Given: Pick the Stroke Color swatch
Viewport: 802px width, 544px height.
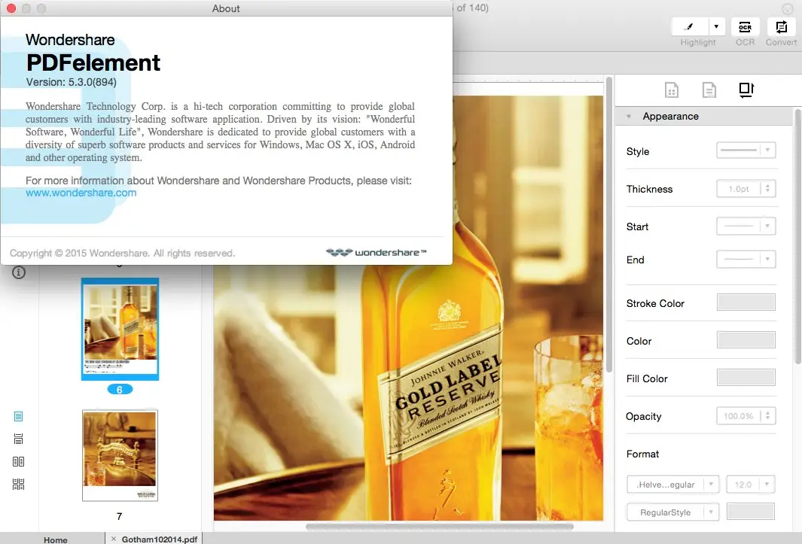Looking at the screenshot, I should tap(746, 302).
